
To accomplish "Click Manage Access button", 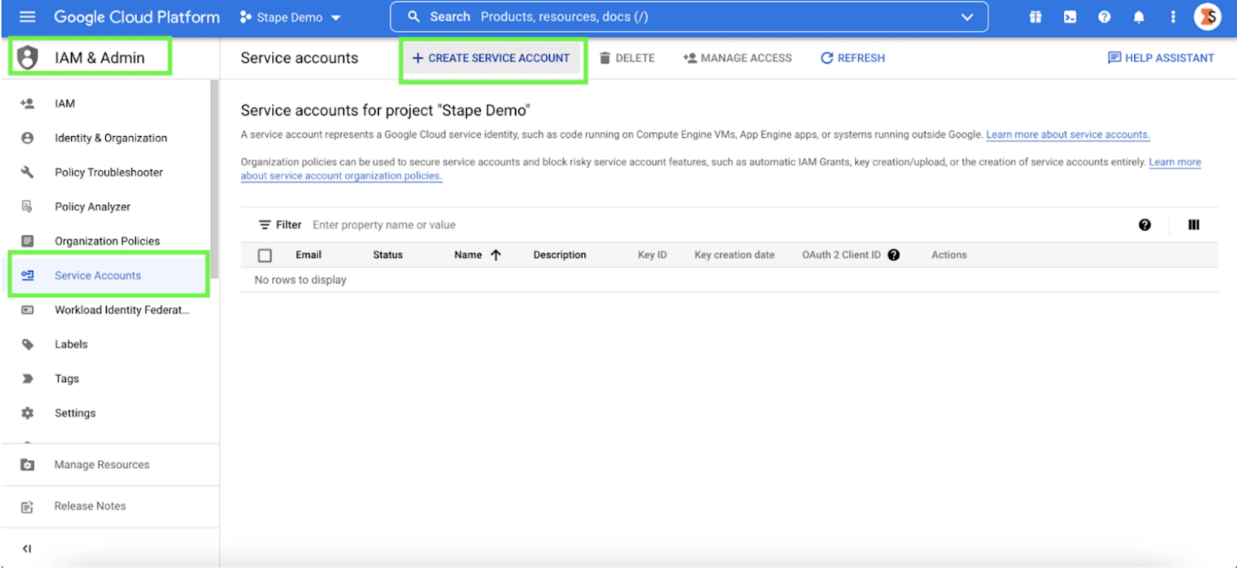I will 738,58.
